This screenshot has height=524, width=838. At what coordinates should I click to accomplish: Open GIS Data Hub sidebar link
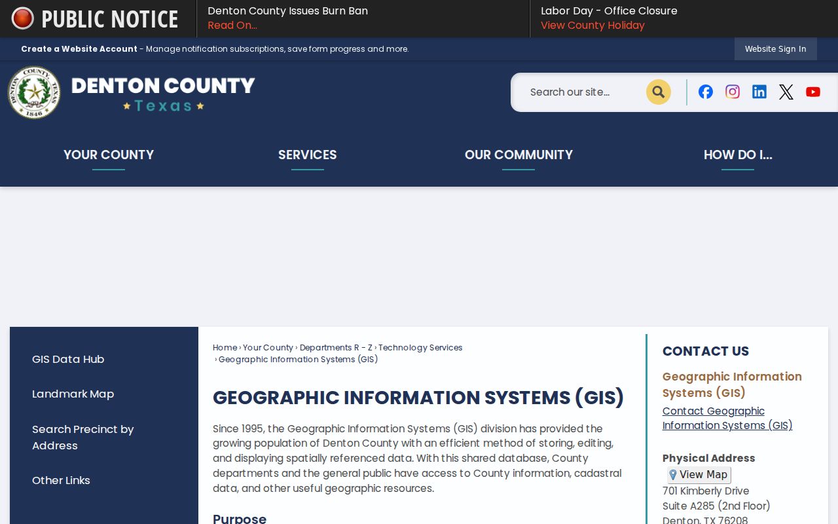[x=68, y=359]
